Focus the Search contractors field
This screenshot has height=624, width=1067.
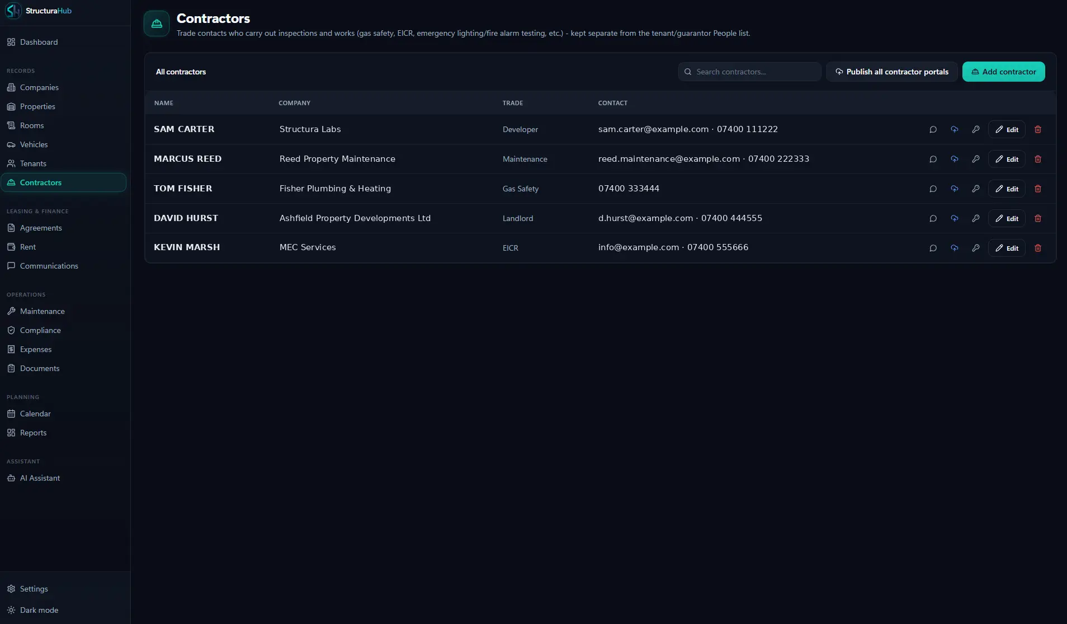(749, 72)
